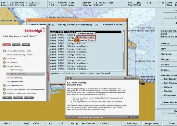Decrease chart range with down arrow

click(x=49, y=123)
